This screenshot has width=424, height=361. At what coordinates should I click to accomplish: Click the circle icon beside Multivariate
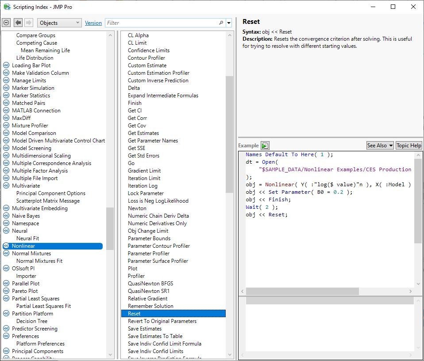pos(6,186)
